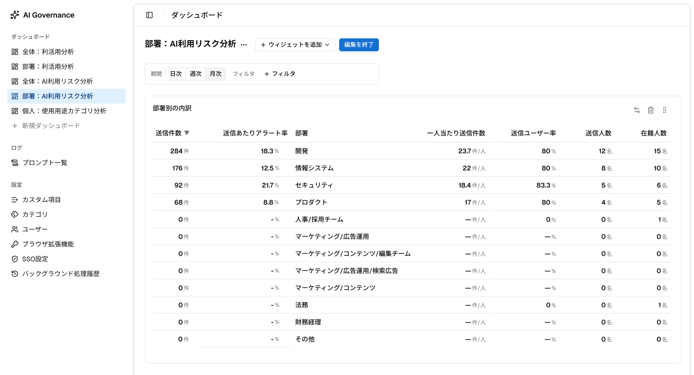The width and height of the screenshot is (694, 375).
Task: Toggle sort arrow on 送信件数 column
Action: [187, 133]
